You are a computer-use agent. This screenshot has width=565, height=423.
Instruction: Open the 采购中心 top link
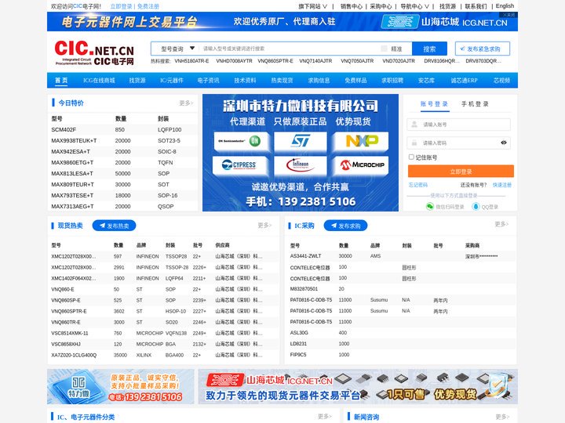coord(381,6)
